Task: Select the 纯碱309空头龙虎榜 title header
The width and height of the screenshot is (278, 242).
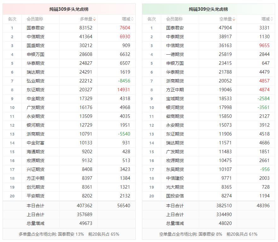Action: click(208, 9)
